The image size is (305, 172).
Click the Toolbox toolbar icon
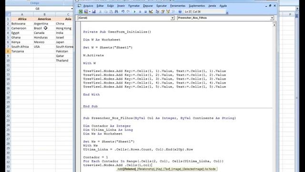click(x=173, y=11)
